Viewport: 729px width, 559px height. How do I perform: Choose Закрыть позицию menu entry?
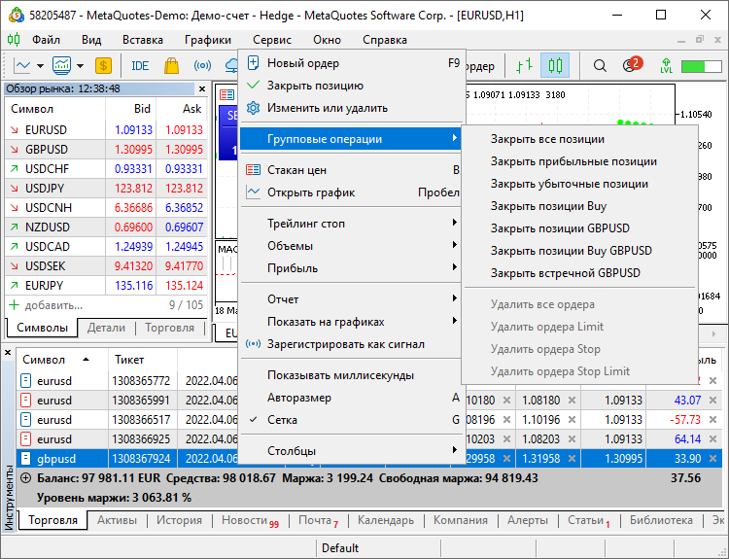352,86
